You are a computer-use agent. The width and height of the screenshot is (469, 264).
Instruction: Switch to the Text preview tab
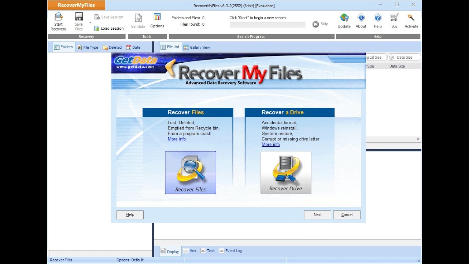coord(208,251)
